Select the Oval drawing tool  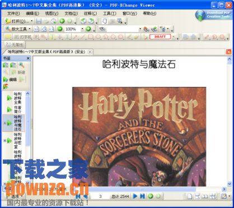(x=98, y=36)
